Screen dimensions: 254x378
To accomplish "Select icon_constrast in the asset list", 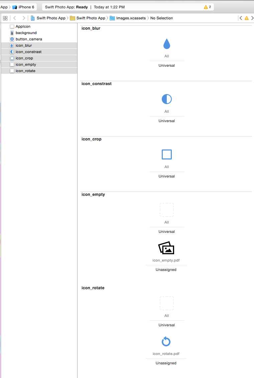I will tap(39, 52).
